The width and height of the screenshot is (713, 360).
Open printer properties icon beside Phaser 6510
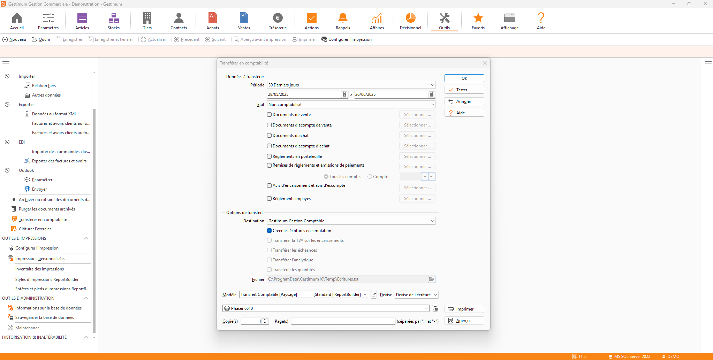point(435,308)
